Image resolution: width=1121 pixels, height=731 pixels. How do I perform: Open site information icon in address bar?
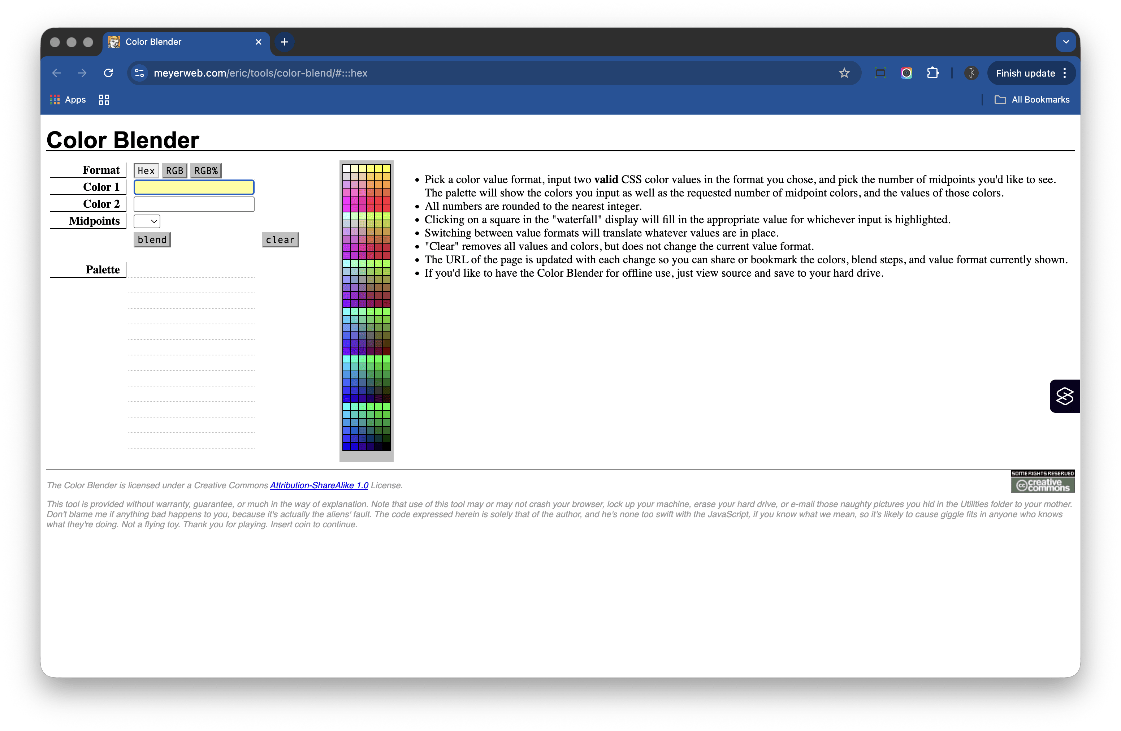click(x=139, y=73)
